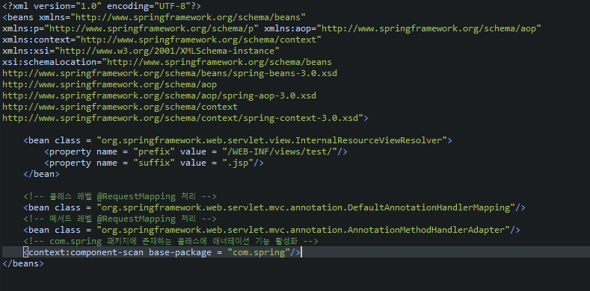Click the xmlns:context declaration line
Viewport: 590px width, 291px height.
162,40
